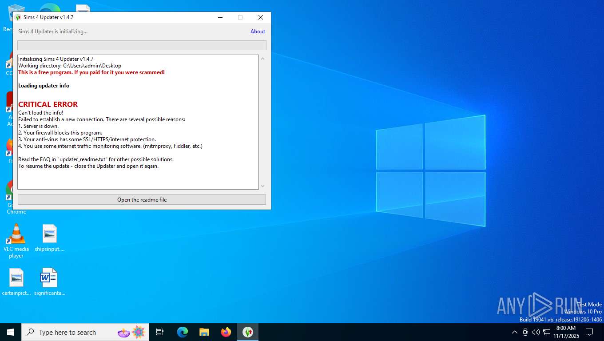Select the significanta Word document on desktop
This screenshot has width=604, height=341.
click(x=50, y=282)
